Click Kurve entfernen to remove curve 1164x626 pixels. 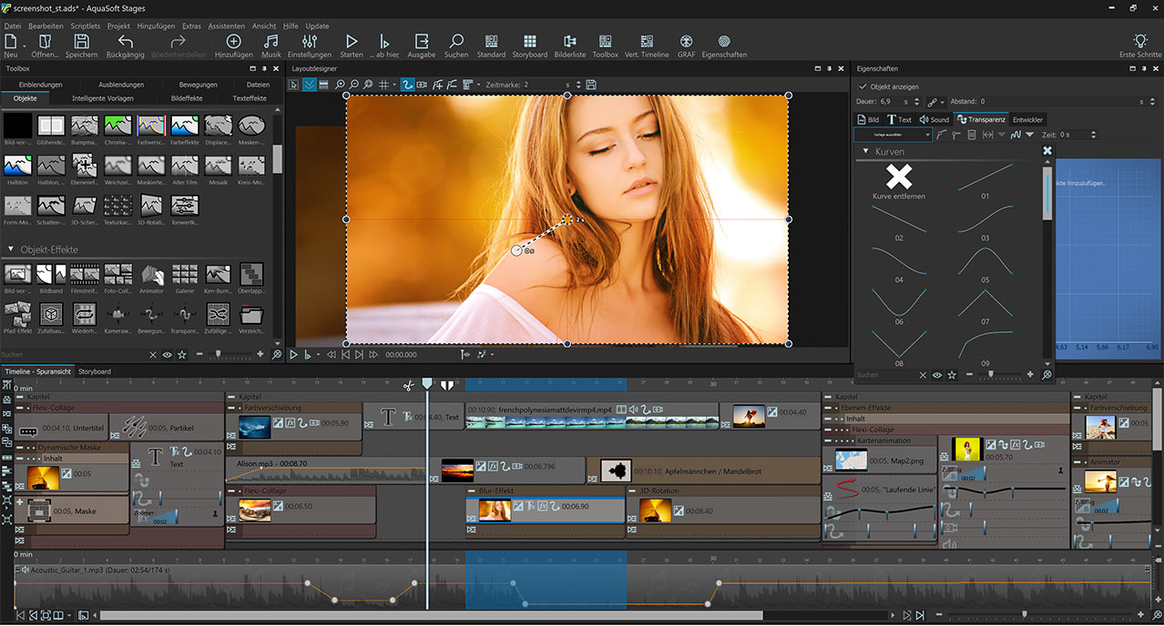point(898,182)
